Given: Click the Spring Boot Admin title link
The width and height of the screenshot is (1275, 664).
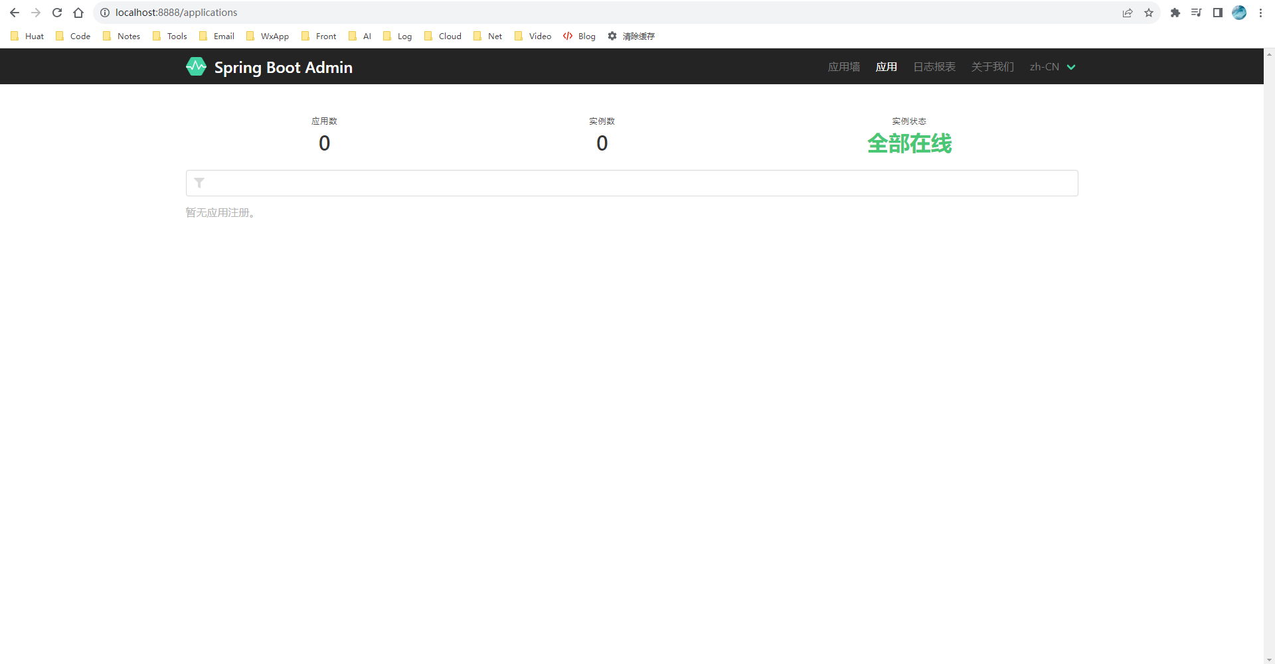Looking at the screenshot, I should (x=283, y=68).
